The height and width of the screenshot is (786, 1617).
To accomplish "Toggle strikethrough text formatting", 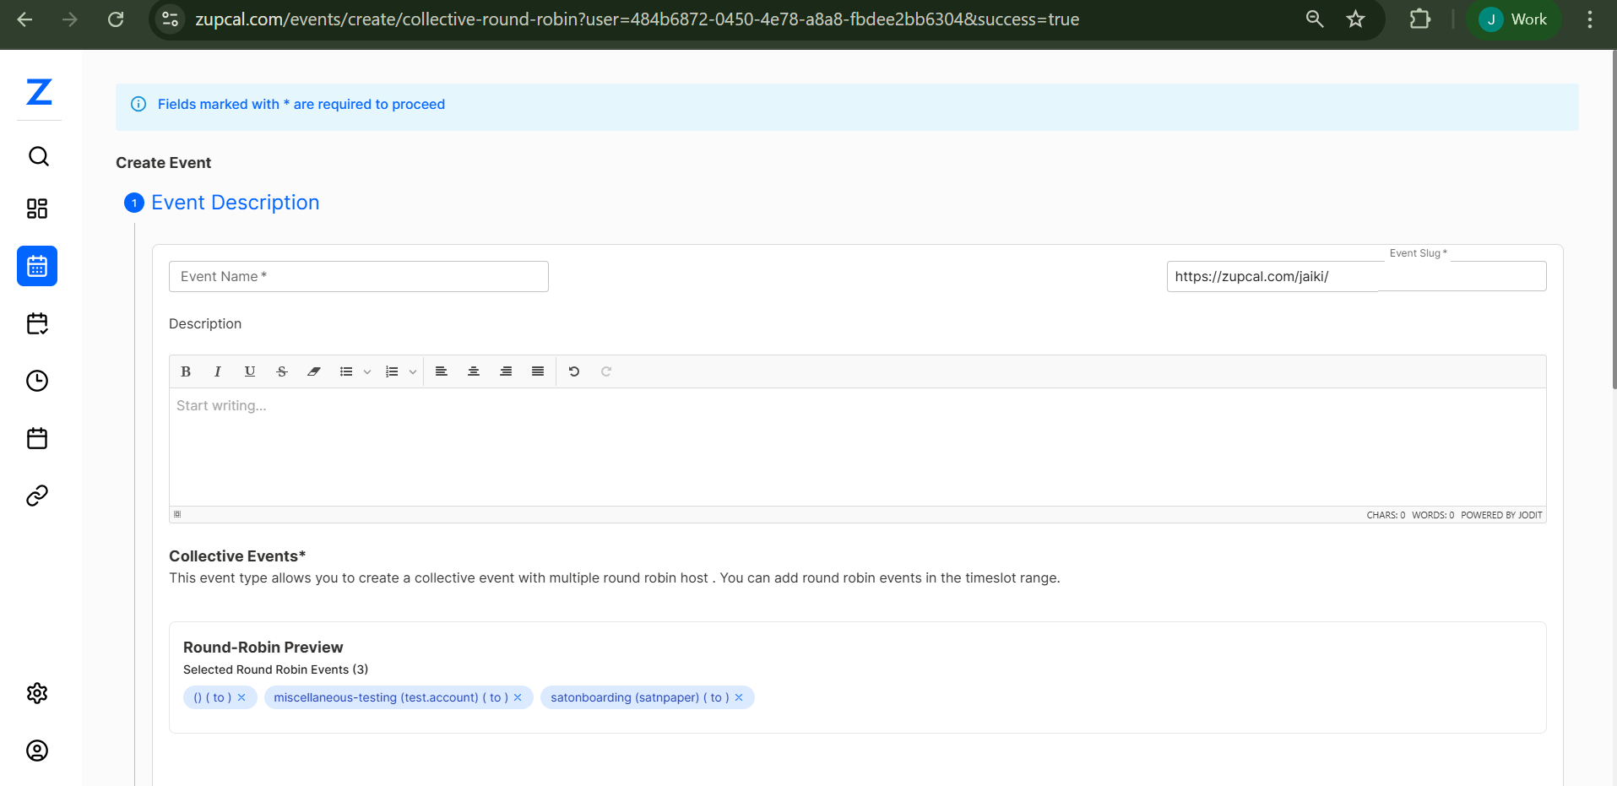I will [x=282, y=371].
